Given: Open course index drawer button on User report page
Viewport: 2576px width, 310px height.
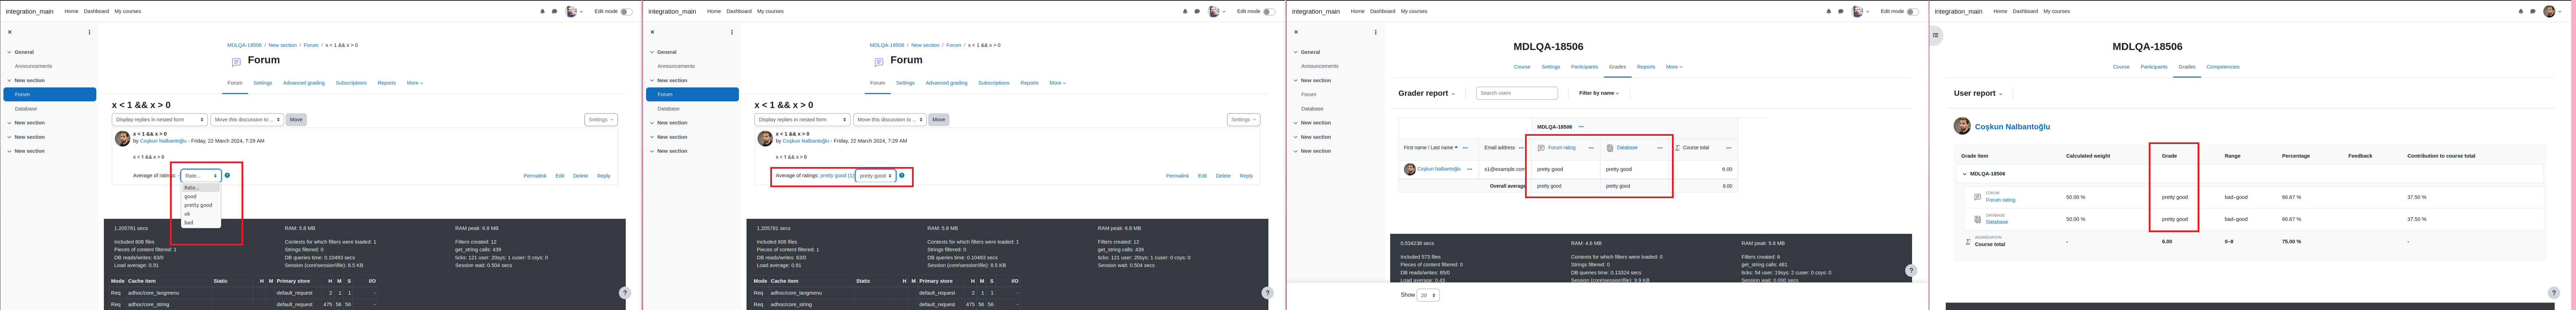Looking at the screenshot, I should (1936, 35).
